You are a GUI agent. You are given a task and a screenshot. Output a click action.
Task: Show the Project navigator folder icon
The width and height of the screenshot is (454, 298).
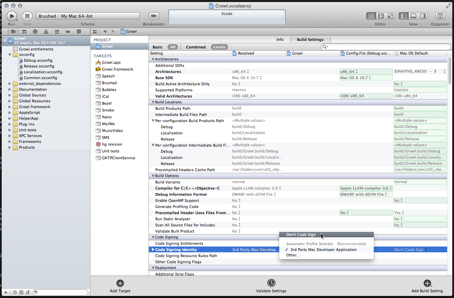(x=13, y=31)
